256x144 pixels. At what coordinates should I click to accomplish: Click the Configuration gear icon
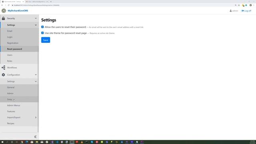4,75
